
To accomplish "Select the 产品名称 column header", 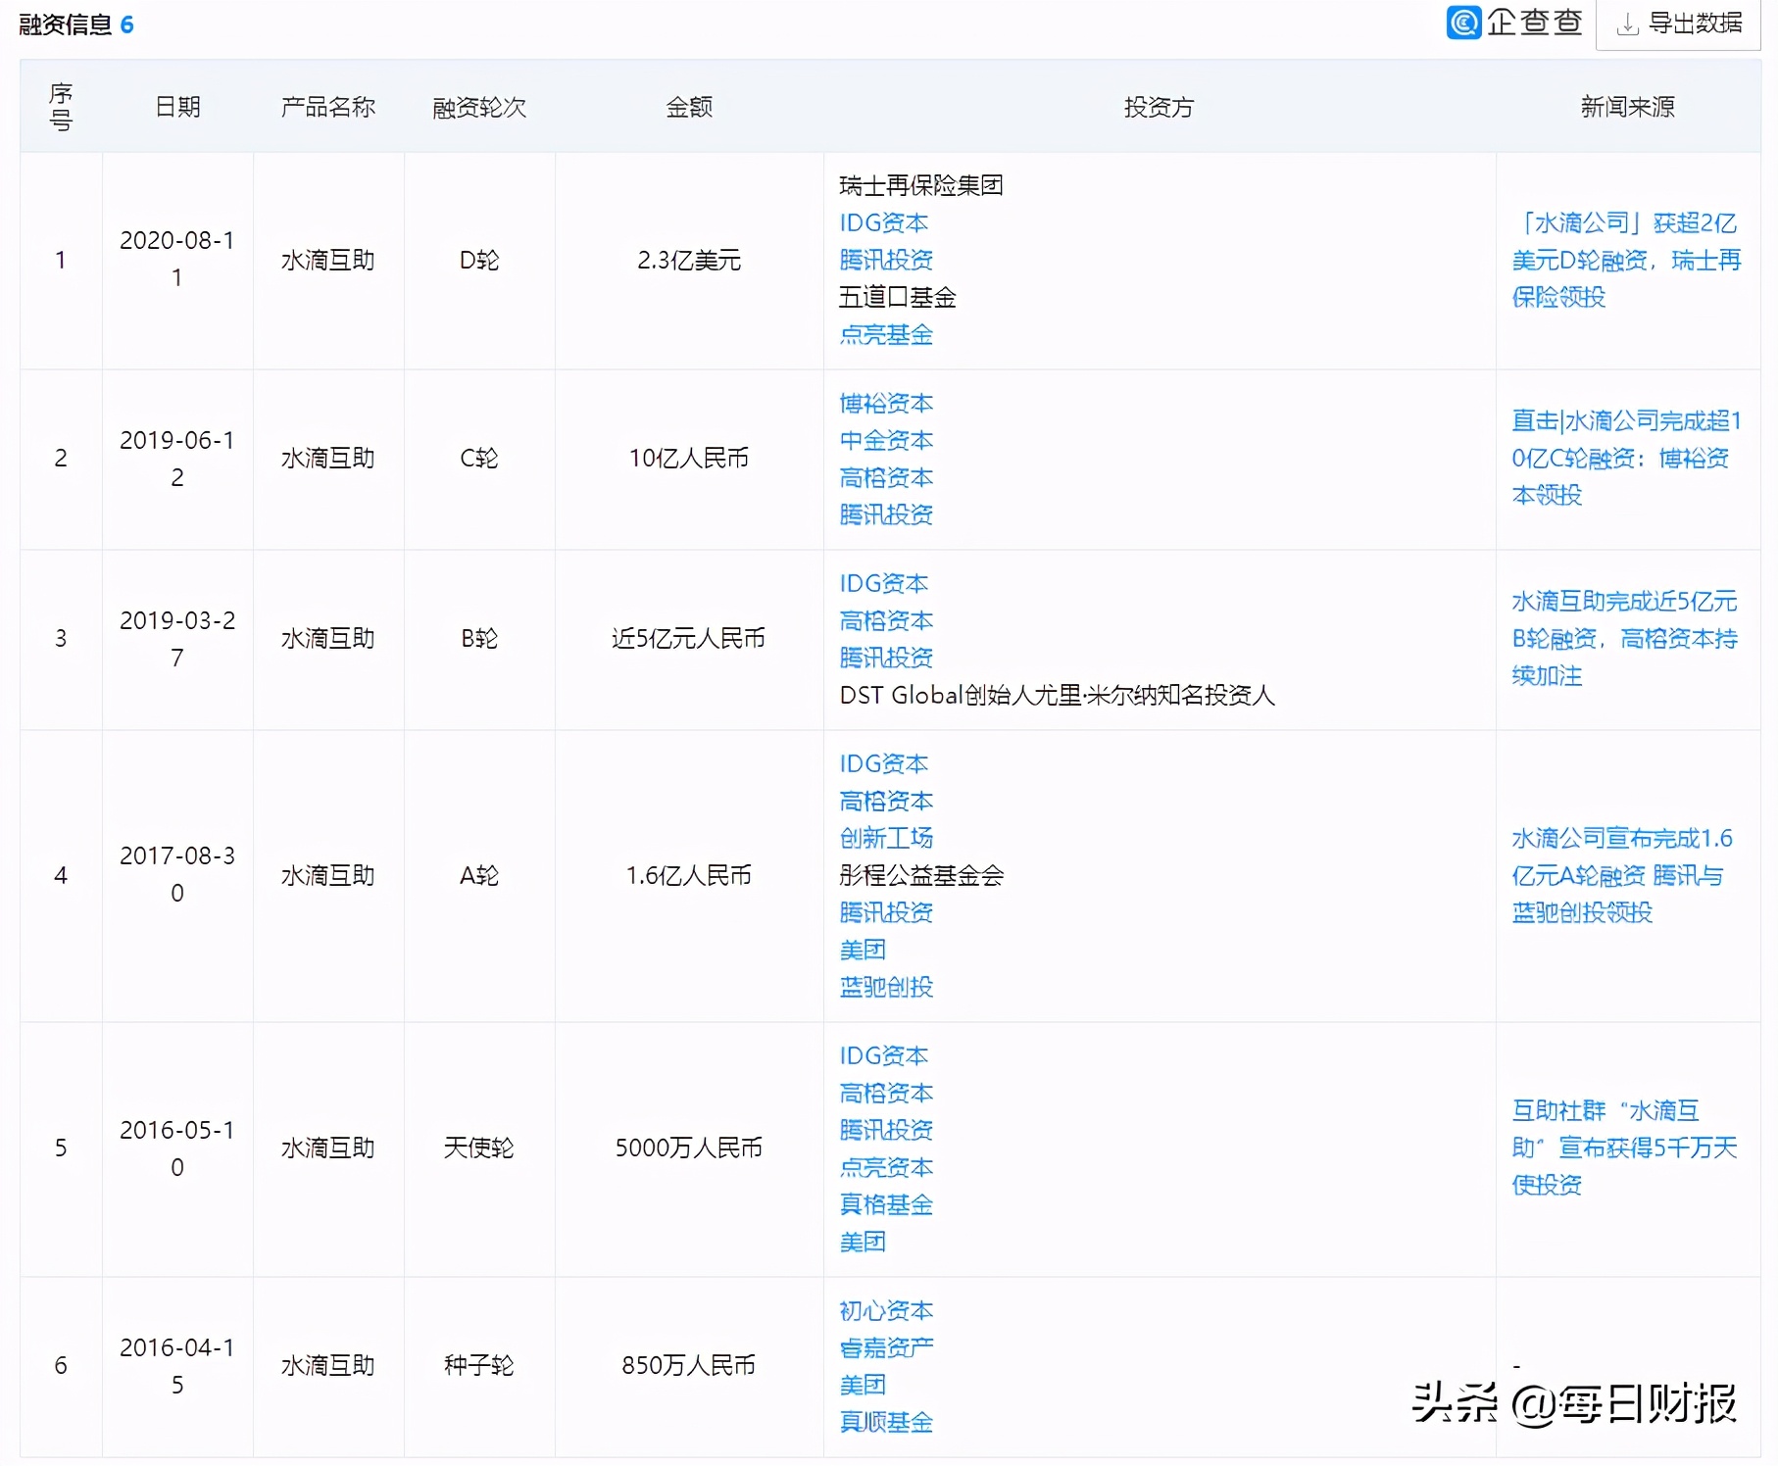I will coord(328,107).
